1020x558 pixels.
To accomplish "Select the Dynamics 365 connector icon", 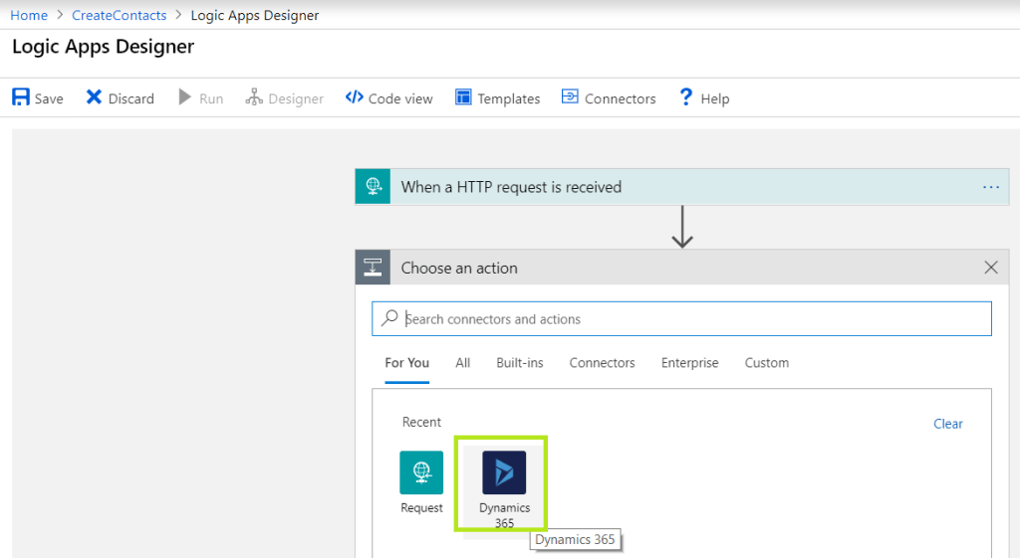I will point(504,472).
